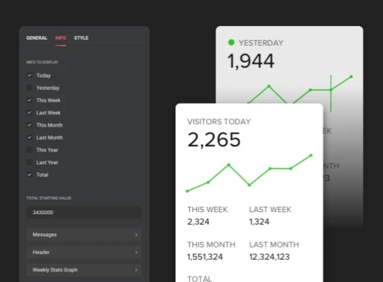Uncheck the Total checkbox
Image resolution: width=383 pixels, height=282 pixels.
tap(29, 175)
